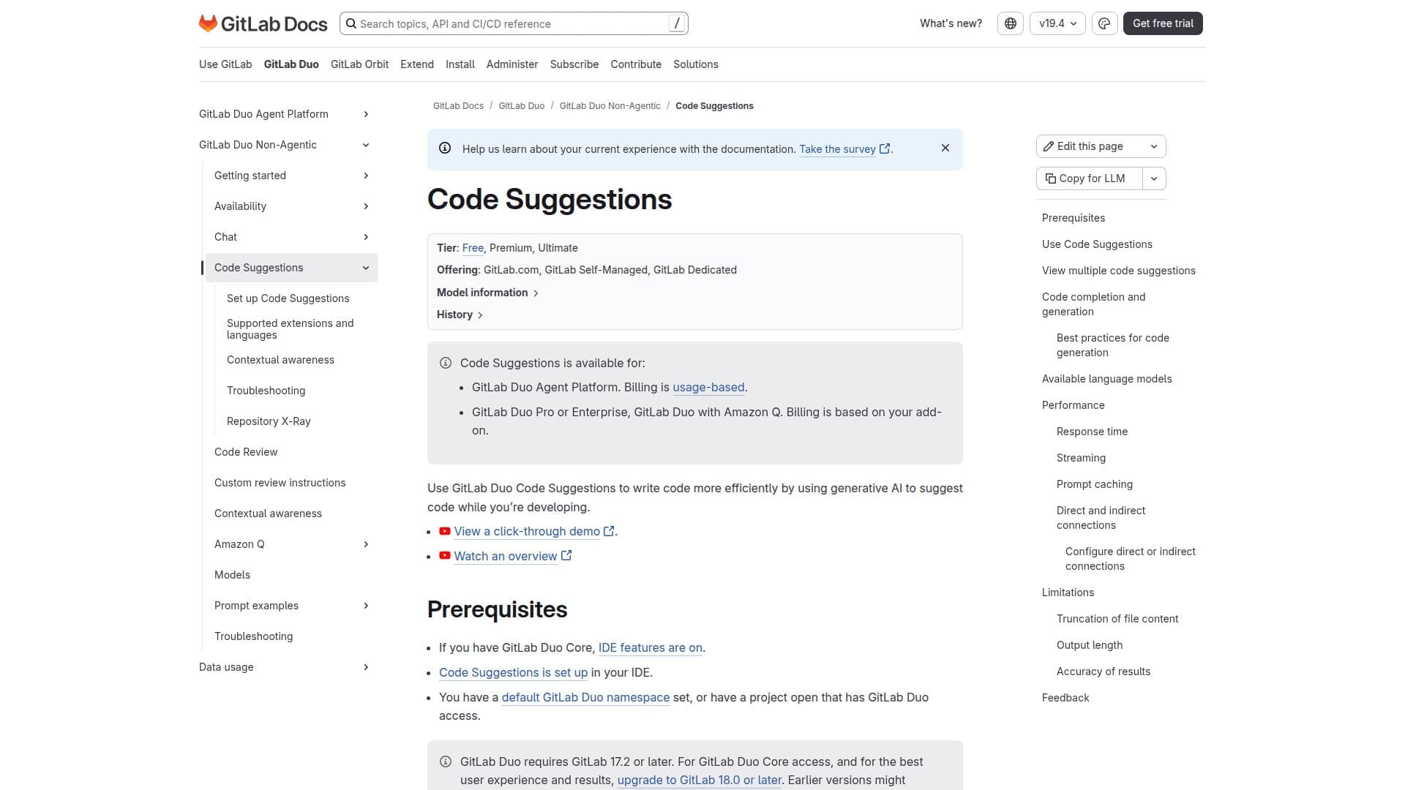
Task: Open the Copy for LLM options arrow
Action: point(1154,178)
